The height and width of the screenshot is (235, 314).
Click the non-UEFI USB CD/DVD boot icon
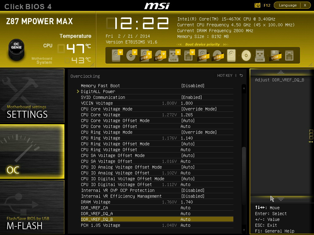tap(218, 55)
